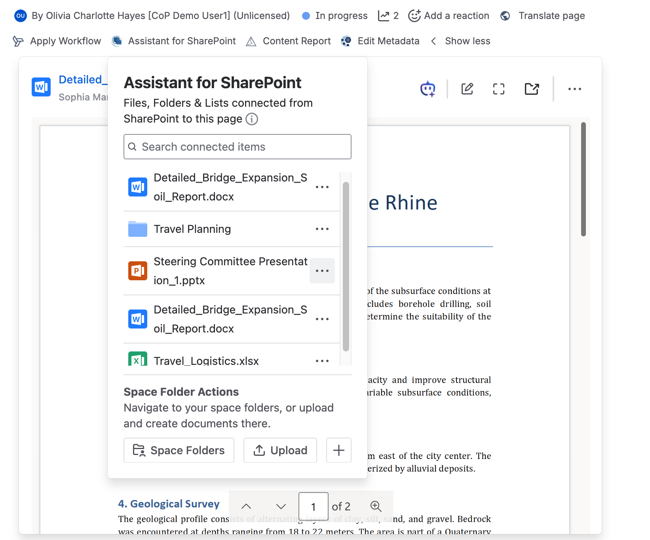The image size is (650, 540).
Task: Open options for the report above Travel Planning
Action: (322, 187)
